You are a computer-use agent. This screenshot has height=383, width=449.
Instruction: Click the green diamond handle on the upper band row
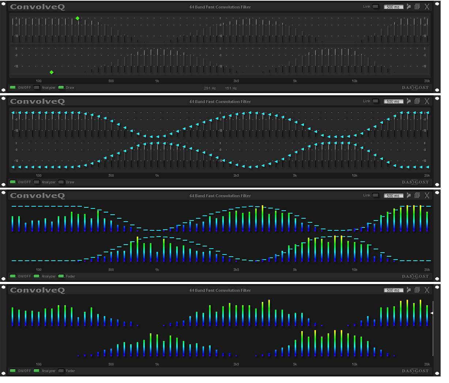[78, 18]
